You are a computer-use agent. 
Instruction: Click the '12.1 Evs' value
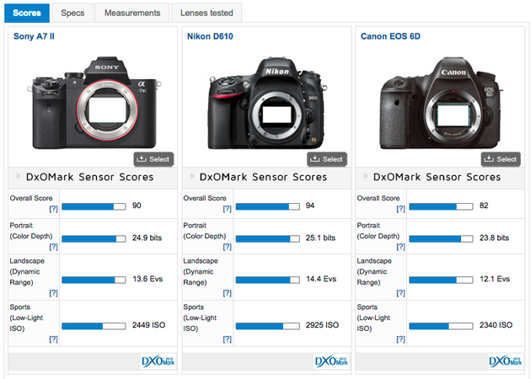[495, 279]
